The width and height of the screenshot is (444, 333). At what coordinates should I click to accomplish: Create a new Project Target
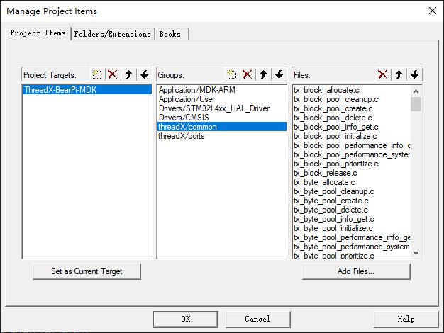(97, 74)
